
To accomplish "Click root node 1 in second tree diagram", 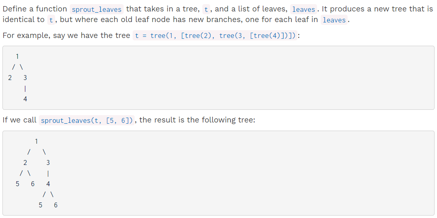I will 36,141.
